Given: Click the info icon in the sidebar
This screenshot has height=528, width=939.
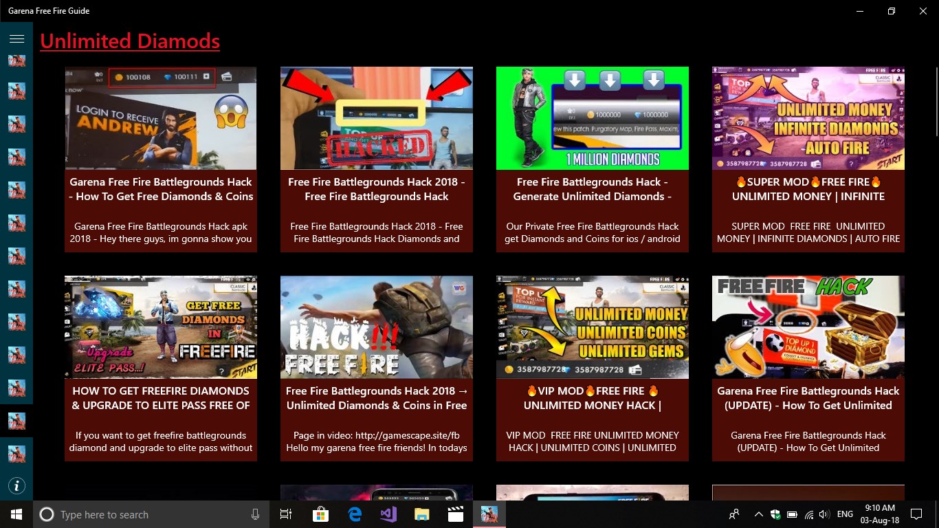Looking at the screenshot, I should click(x=16, y=486).
